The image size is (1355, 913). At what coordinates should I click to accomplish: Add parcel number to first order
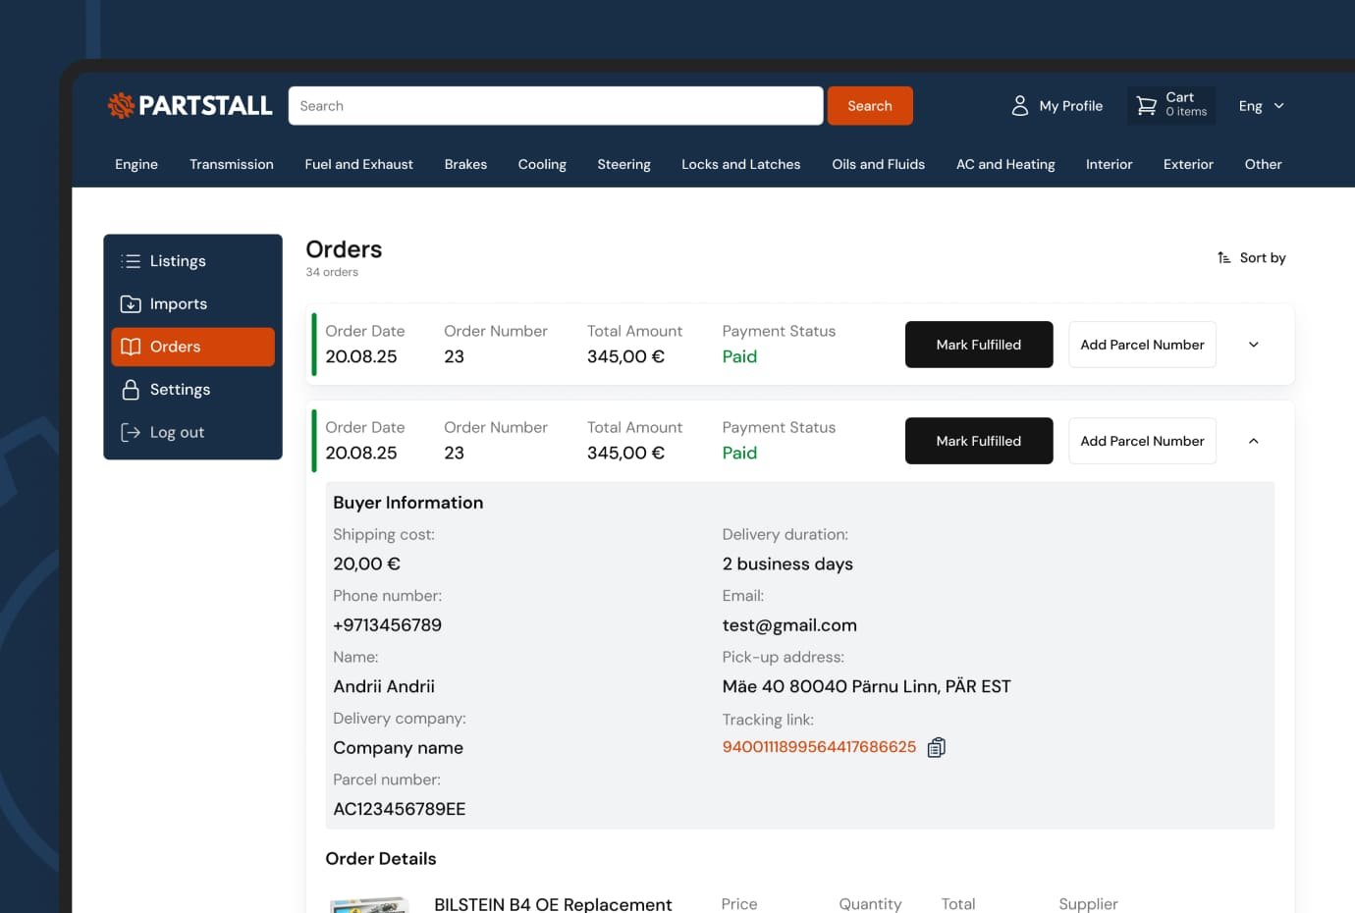tap(1142, 345)
